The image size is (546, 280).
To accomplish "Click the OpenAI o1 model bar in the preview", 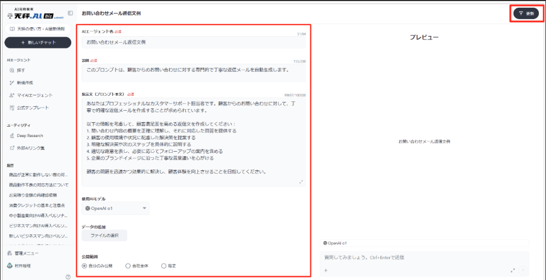I will pyautogui.click(x=424, y=243).
